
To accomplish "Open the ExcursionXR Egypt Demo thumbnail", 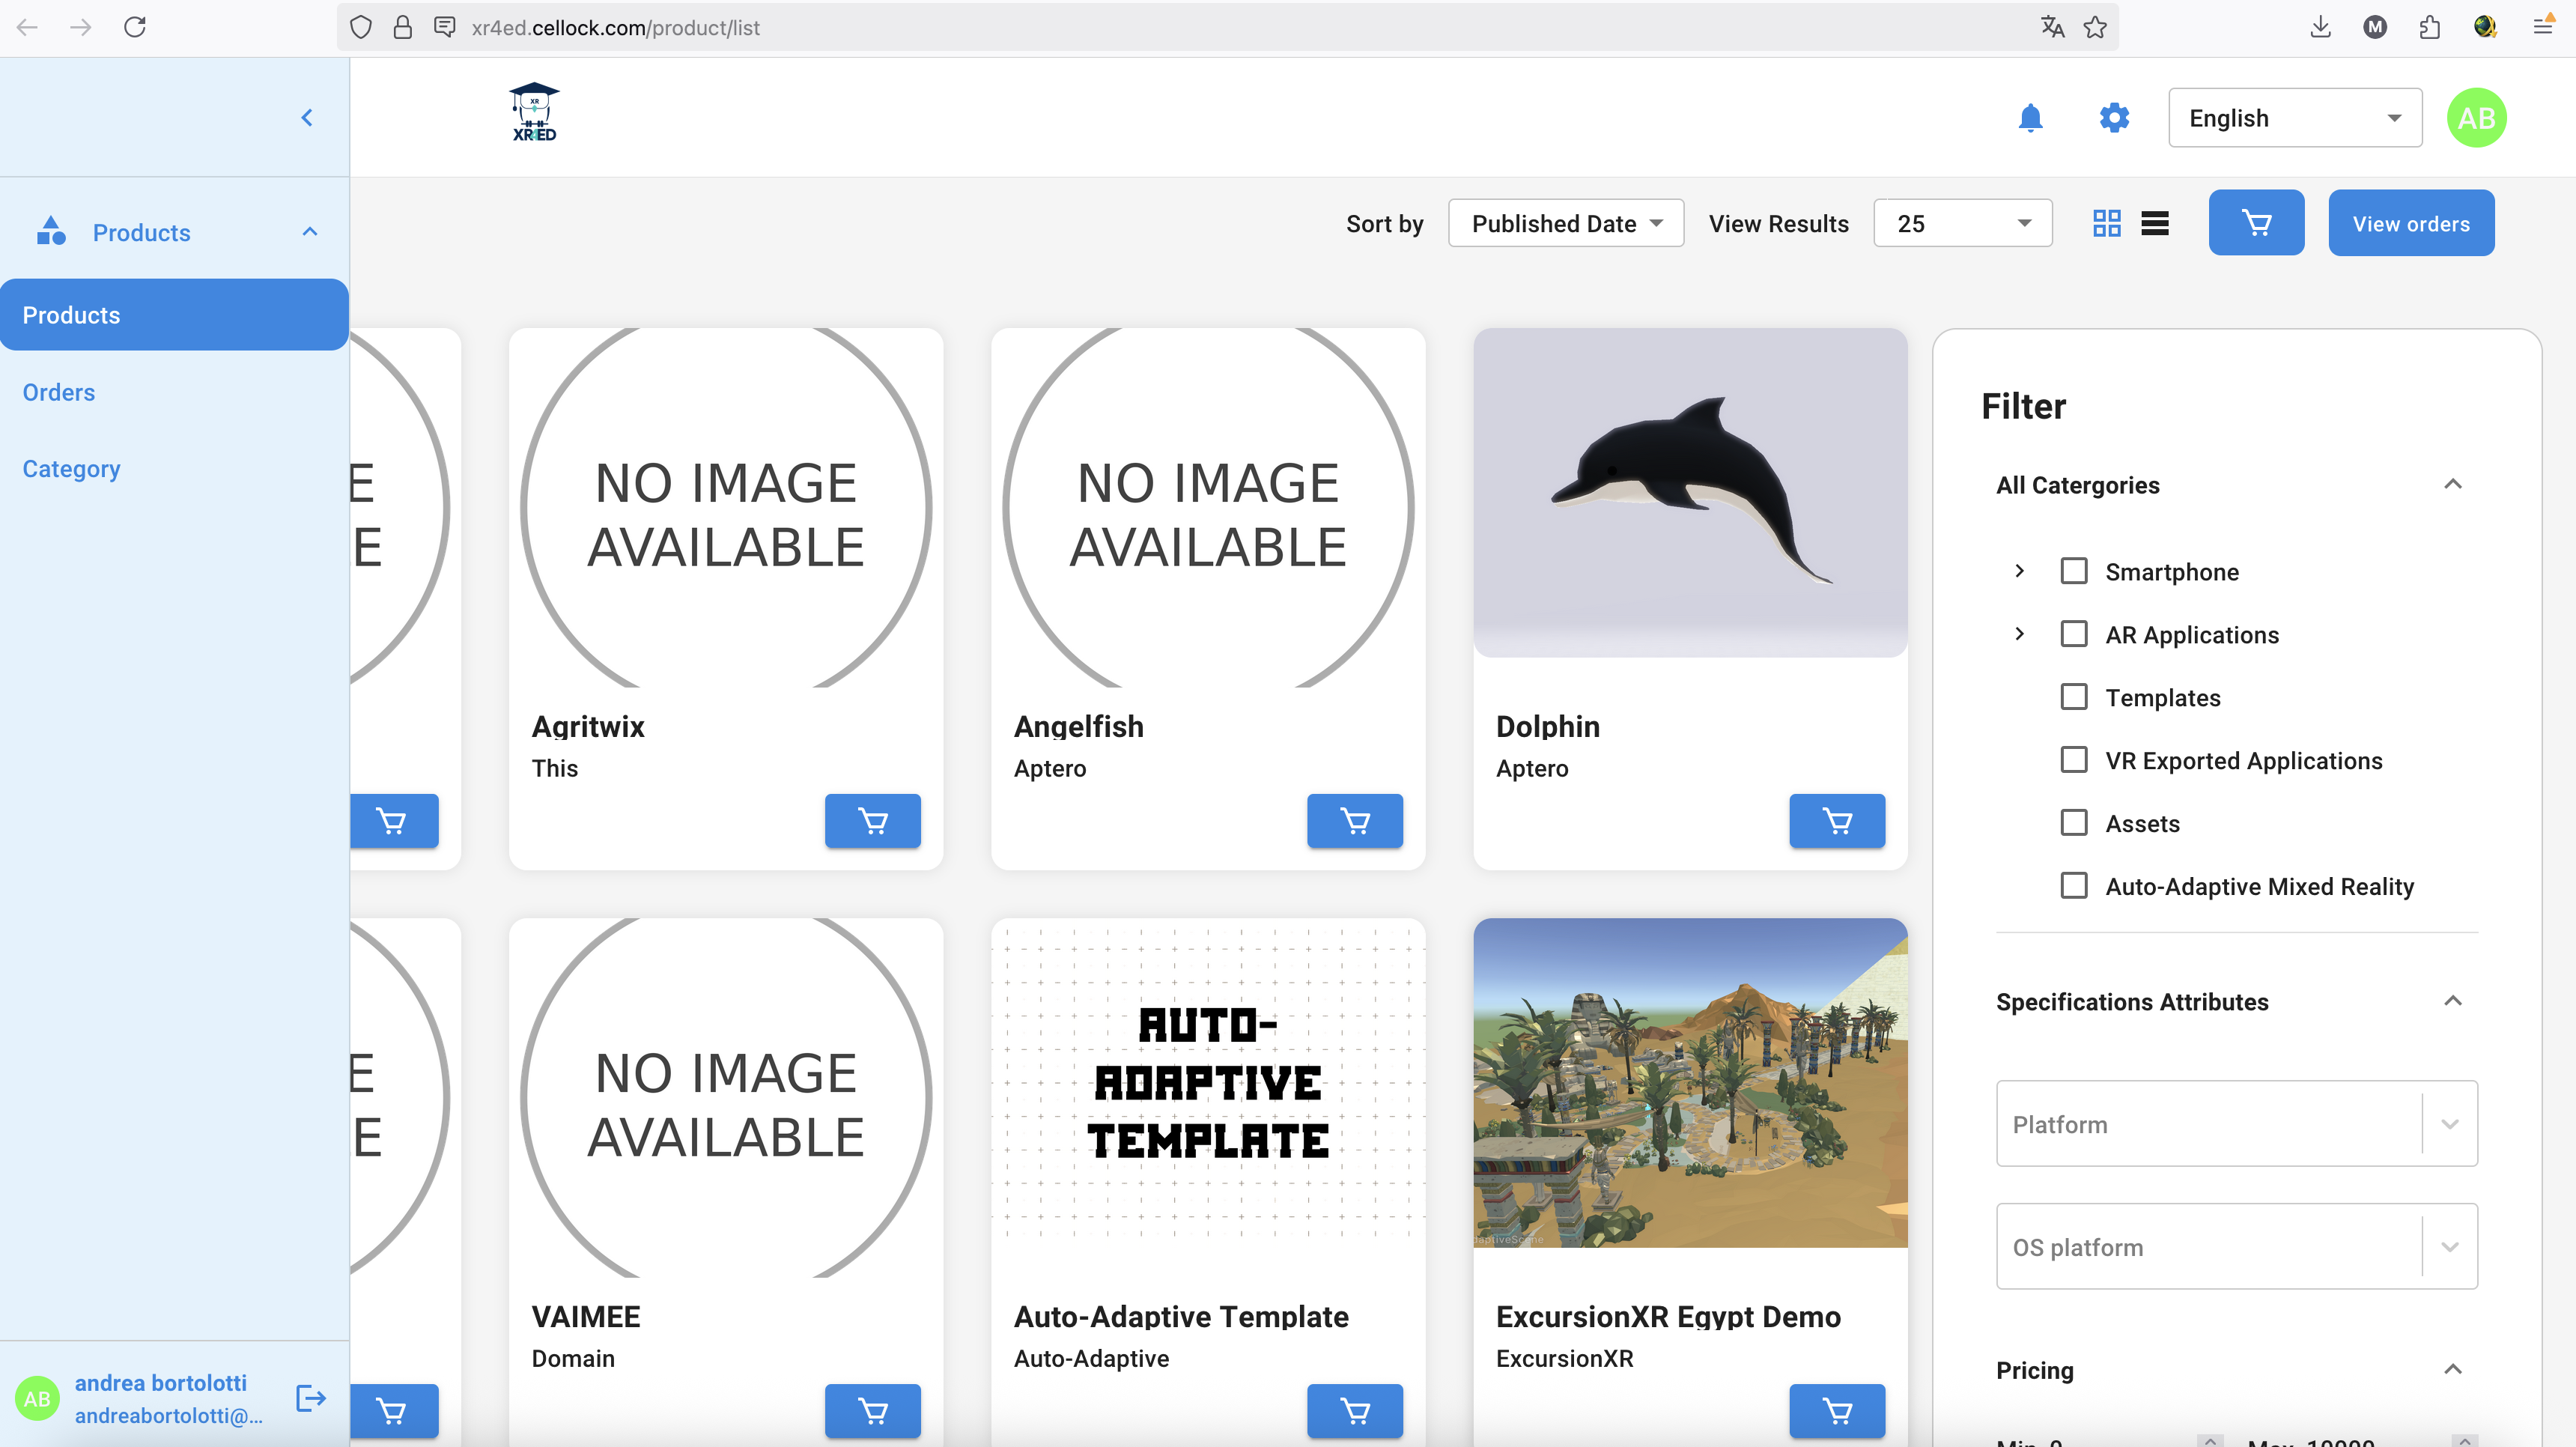I will click(1689, 1083).
